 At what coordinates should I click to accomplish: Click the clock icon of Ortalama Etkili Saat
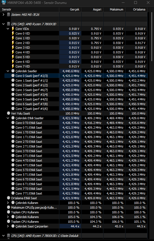click(9, 198)
